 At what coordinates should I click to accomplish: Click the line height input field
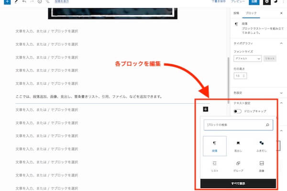240,76
